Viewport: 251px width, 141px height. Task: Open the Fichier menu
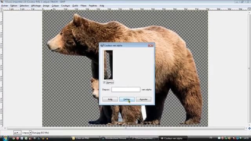pyautogui.click(x=5, y=5)
